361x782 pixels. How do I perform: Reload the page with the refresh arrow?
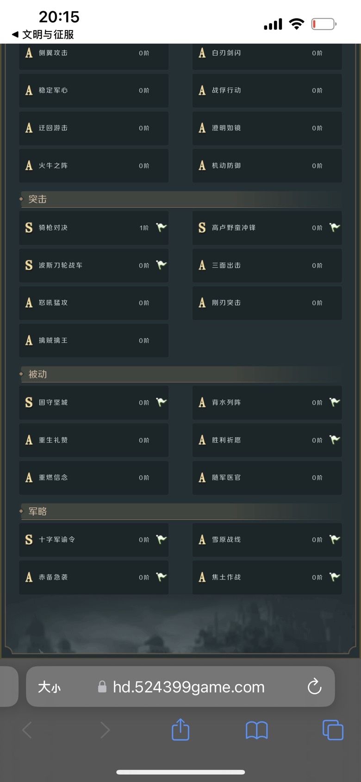point(315,687)
